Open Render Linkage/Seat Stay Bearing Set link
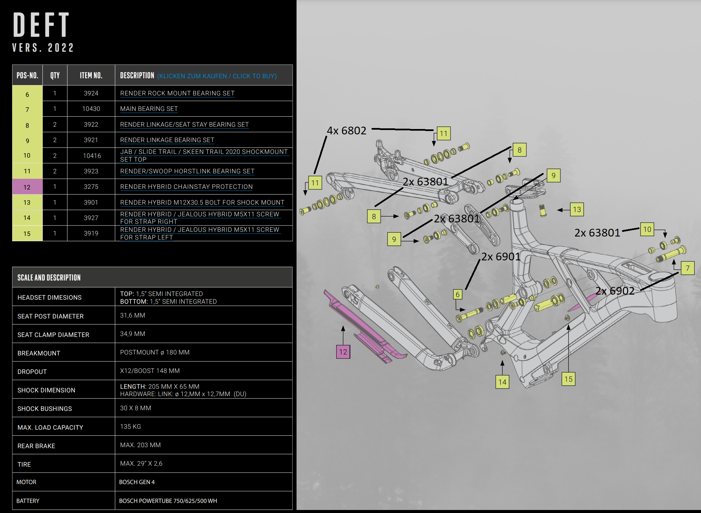Image resolution: width=701 pixels, height=513 pixels. click(x=184, y=125)
